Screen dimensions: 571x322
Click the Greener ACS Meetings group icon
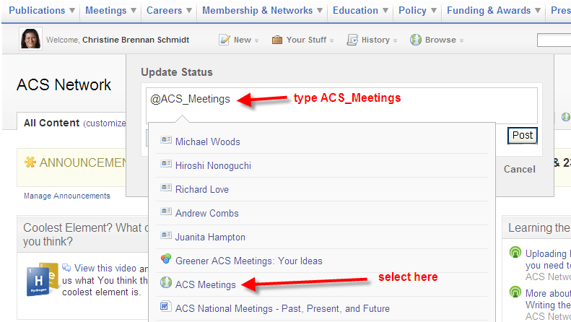166,261
